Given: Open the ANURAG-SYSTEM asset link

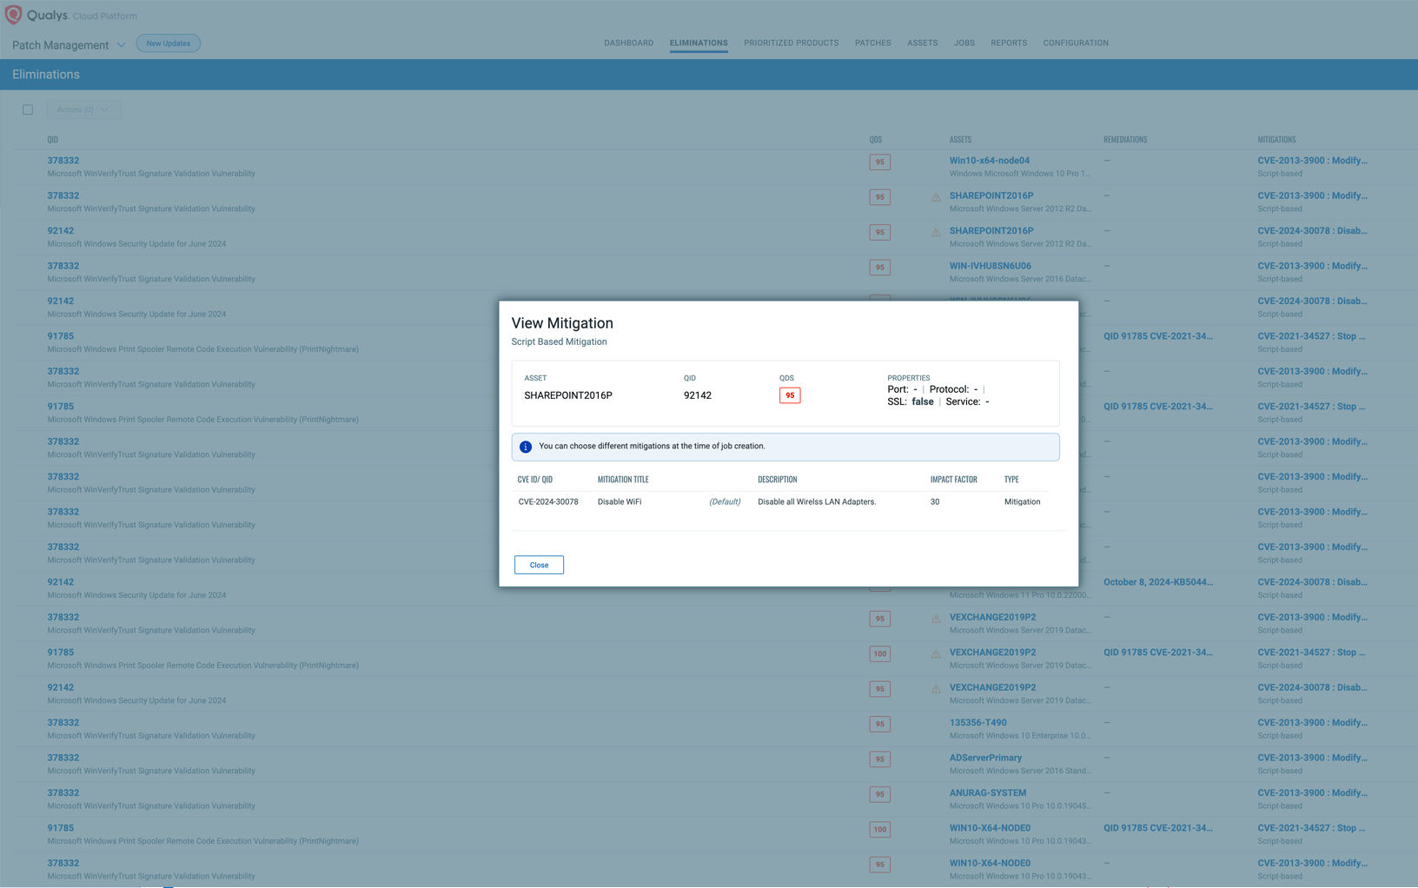Looking at the screenshot, I should (987, 792).
